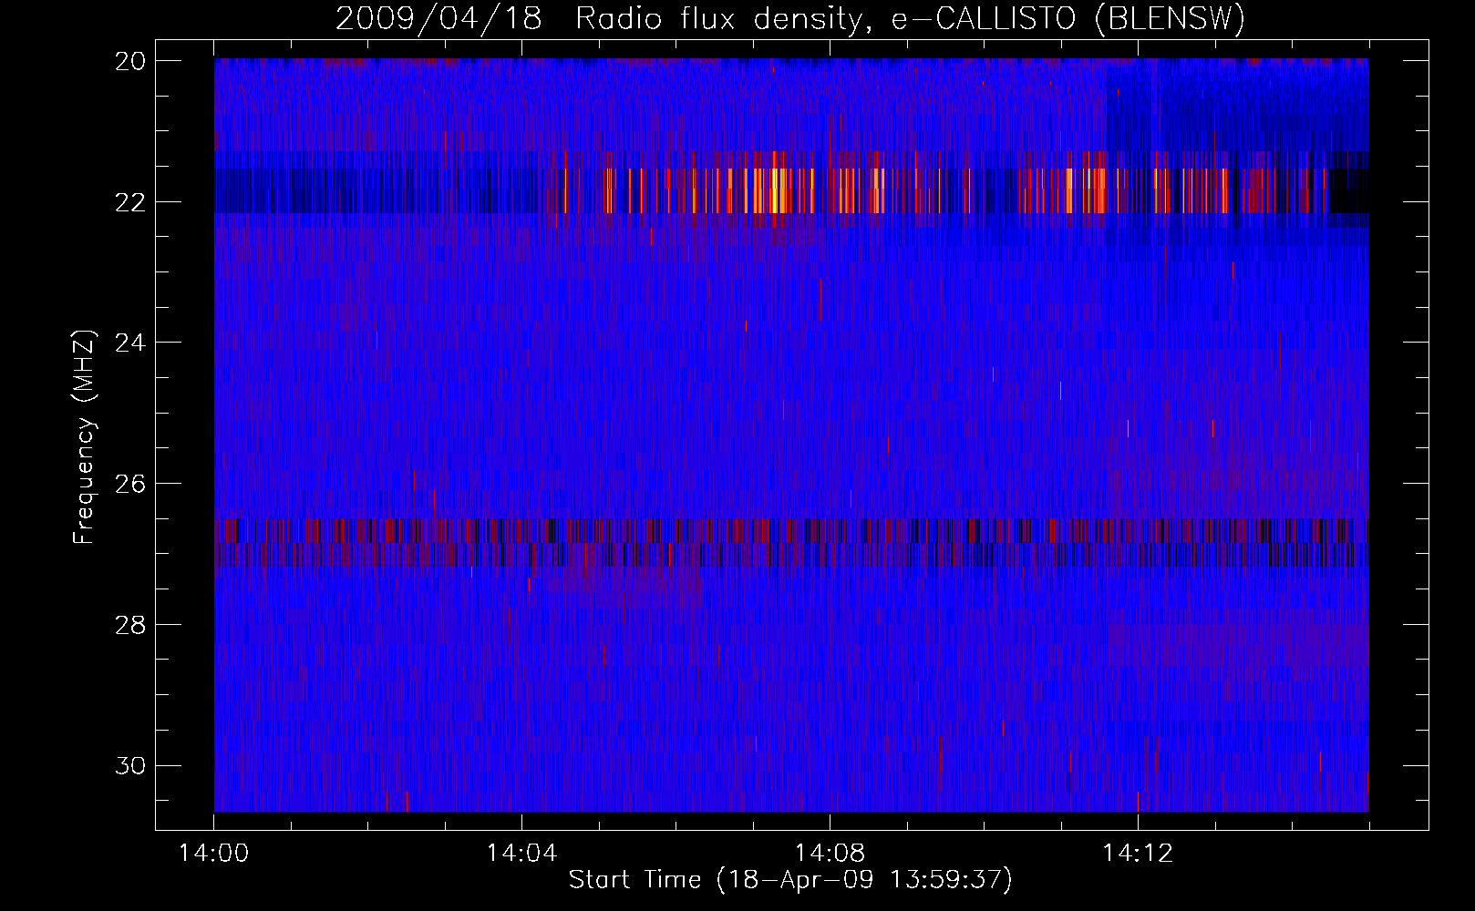Click the 14:00 time tick label
Viewport: 1475px width, 911px height.
214,854
